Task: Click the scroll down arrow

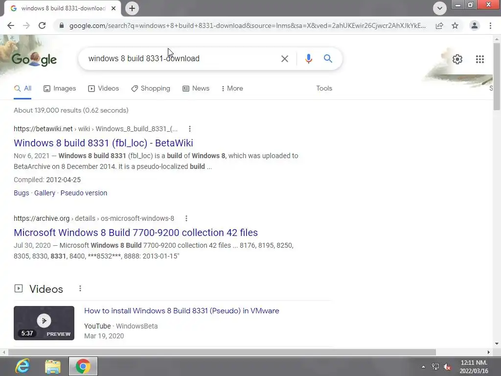Action: pyautogui.click(x=497, y=344)
